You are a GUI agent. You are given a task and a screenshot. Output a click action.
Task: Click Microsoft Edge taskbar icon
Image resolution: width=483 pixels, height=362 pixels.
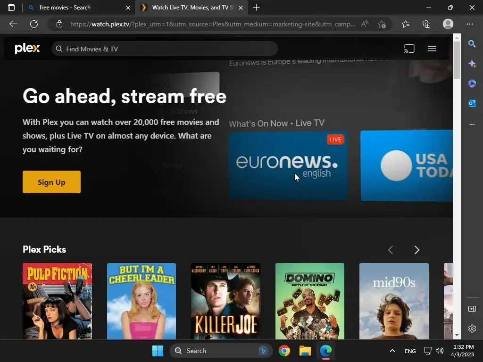coord(326,351)
